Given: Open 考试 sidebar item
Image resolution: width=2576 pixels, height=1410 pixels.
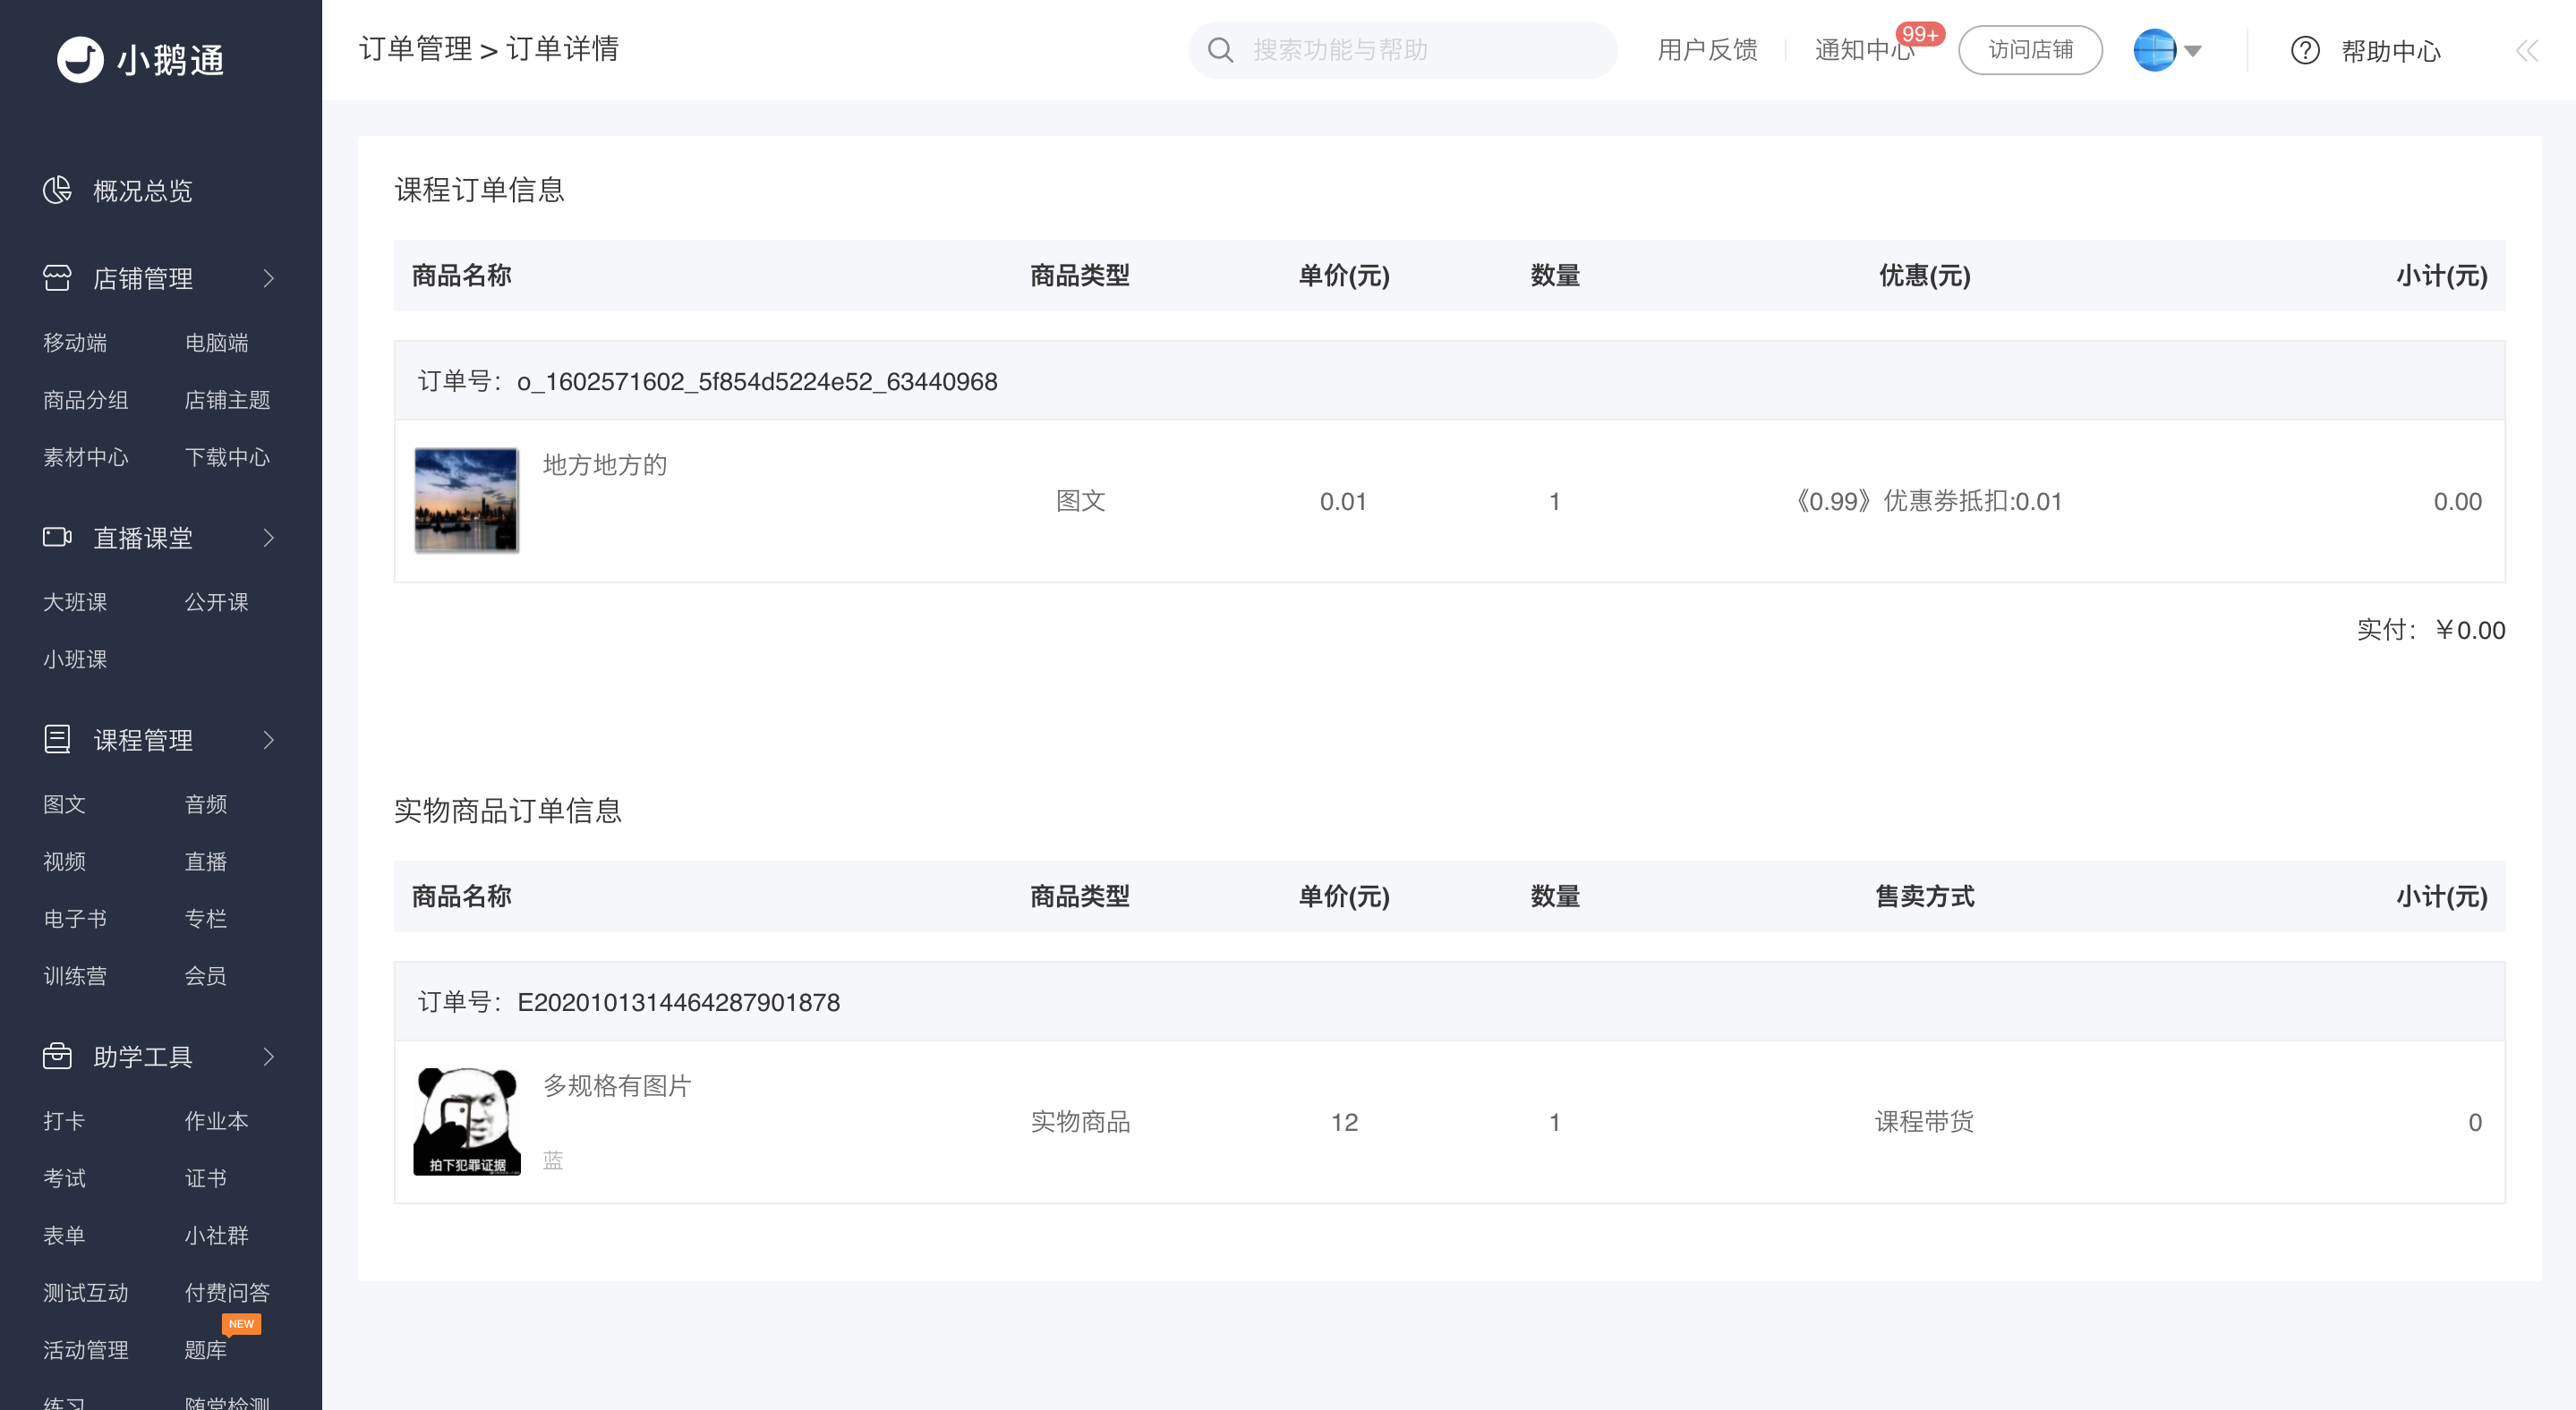Looking at the screenshot, I should pos(64,1177).
